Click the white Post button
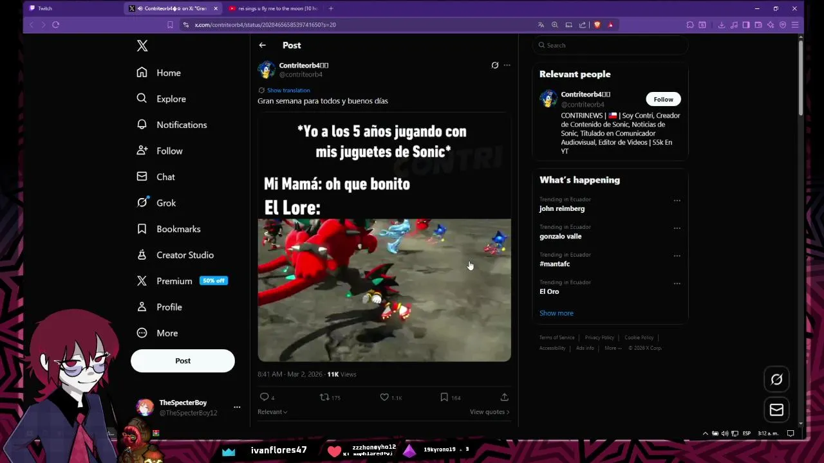This screenshot has width=824, height=463. tap(183, 361)
